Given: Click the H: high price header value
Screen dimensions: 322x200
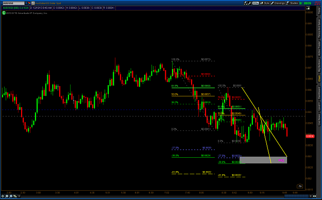Looking at the screenshot, I should [x=72, y=8].
